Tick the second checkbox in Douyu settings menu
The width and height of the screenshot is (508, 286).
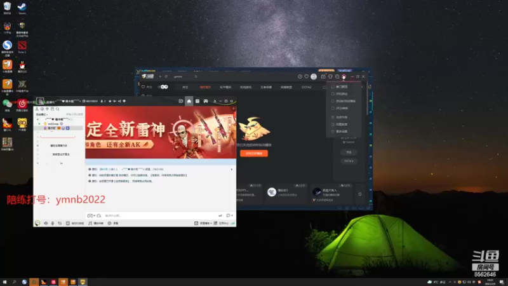click(x=333, y=94)
